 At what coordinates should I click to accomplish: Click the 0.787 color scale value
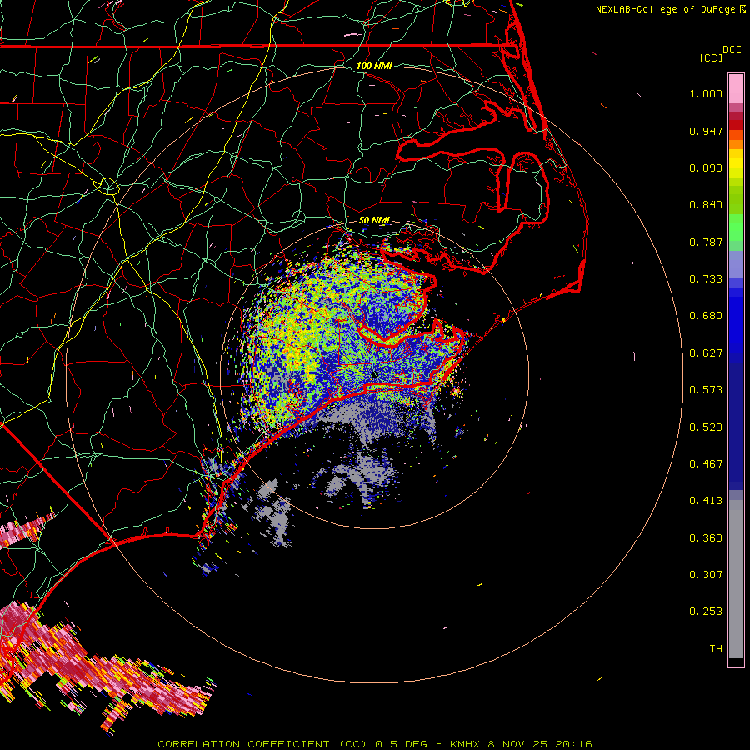[x=706, y=242]
